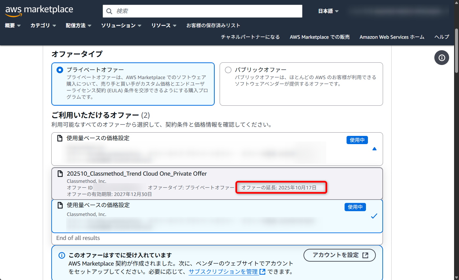Select the 202510_Classmethod_Trend Cloud One_Private Offer option
The height and width of the screenshot is (280, 459).
click(x=217, y=183)
